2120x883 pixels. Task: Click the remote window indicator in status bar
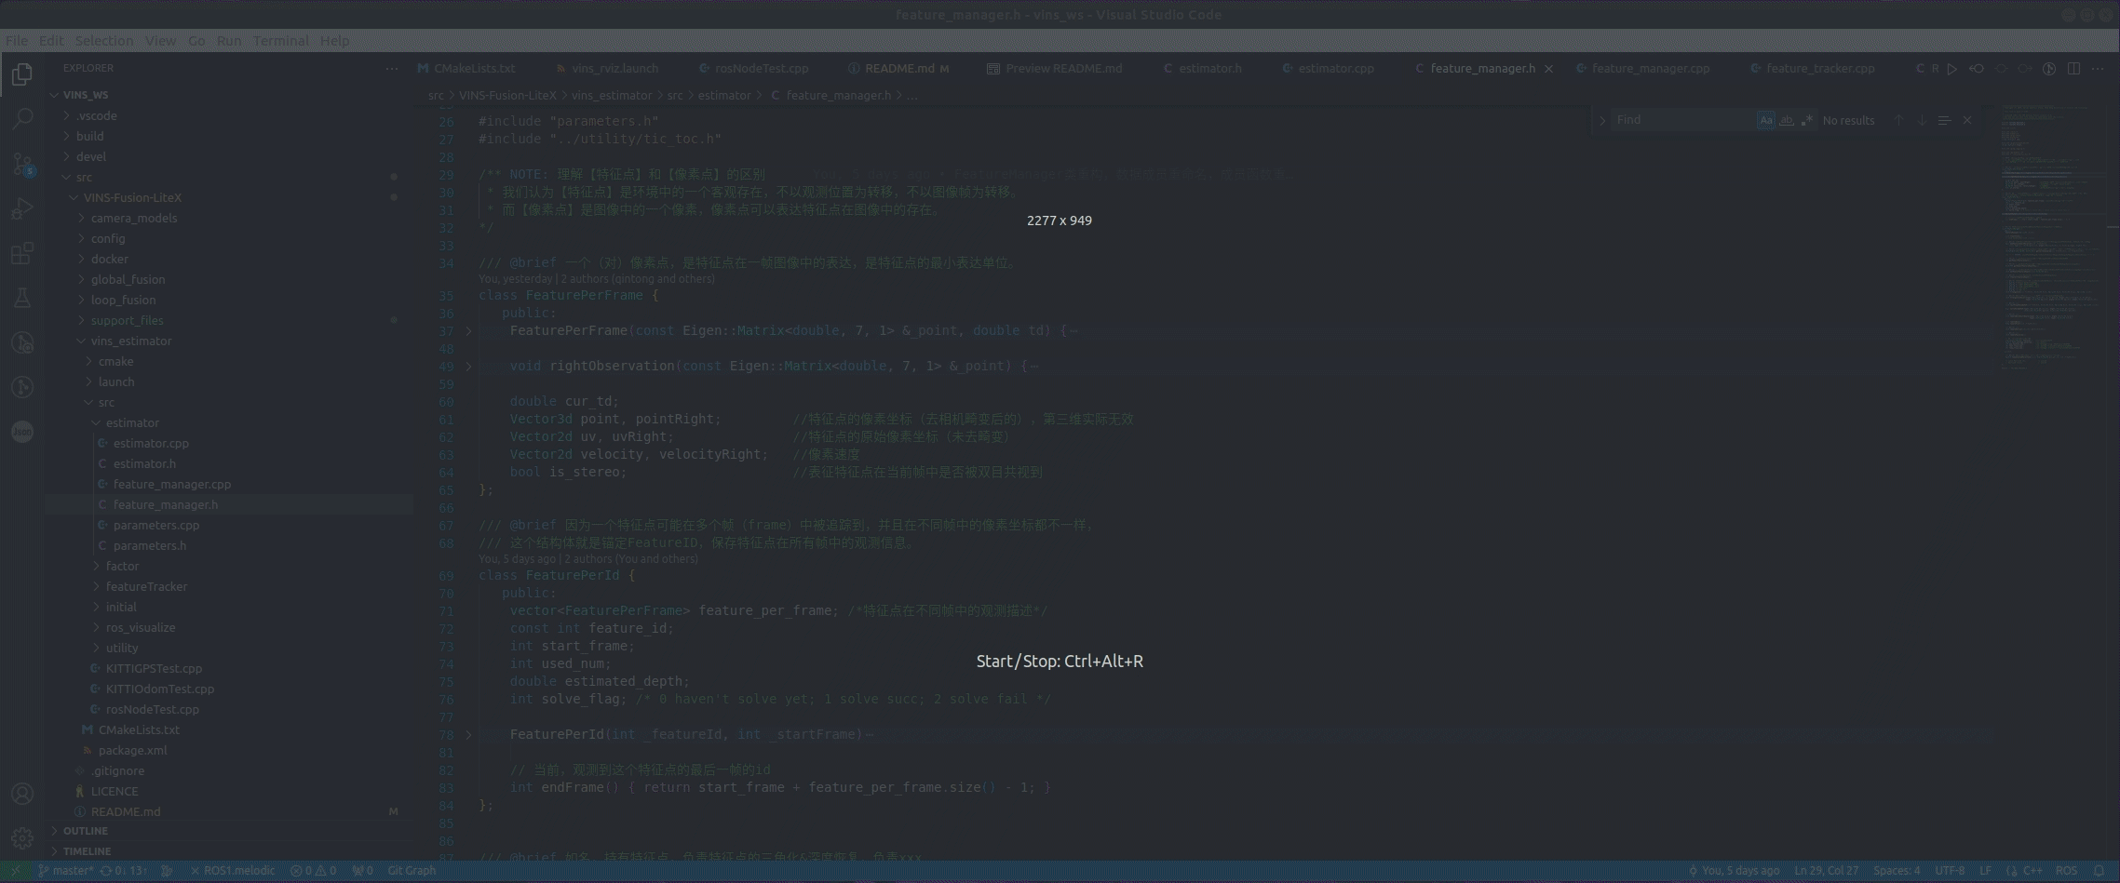[15, 871]
